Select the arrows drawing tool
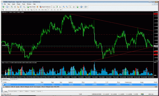The width and height of the screenshot is (159, 96). [x=31, y=10]
